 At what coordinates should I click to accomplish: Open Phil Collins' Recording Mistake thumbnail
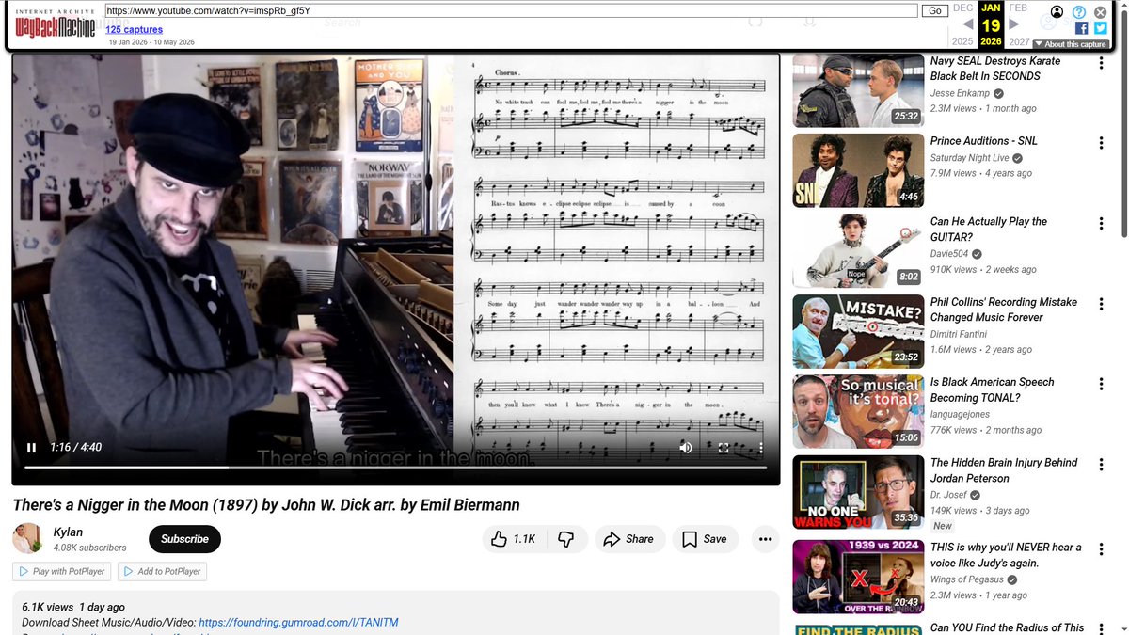coord(858,331)
